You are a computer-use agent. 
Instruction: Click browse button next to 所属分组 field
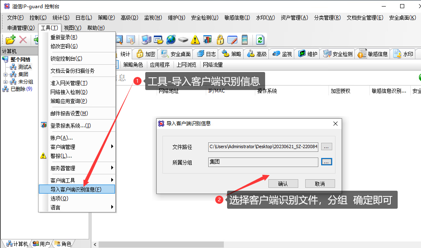point(326,162)
